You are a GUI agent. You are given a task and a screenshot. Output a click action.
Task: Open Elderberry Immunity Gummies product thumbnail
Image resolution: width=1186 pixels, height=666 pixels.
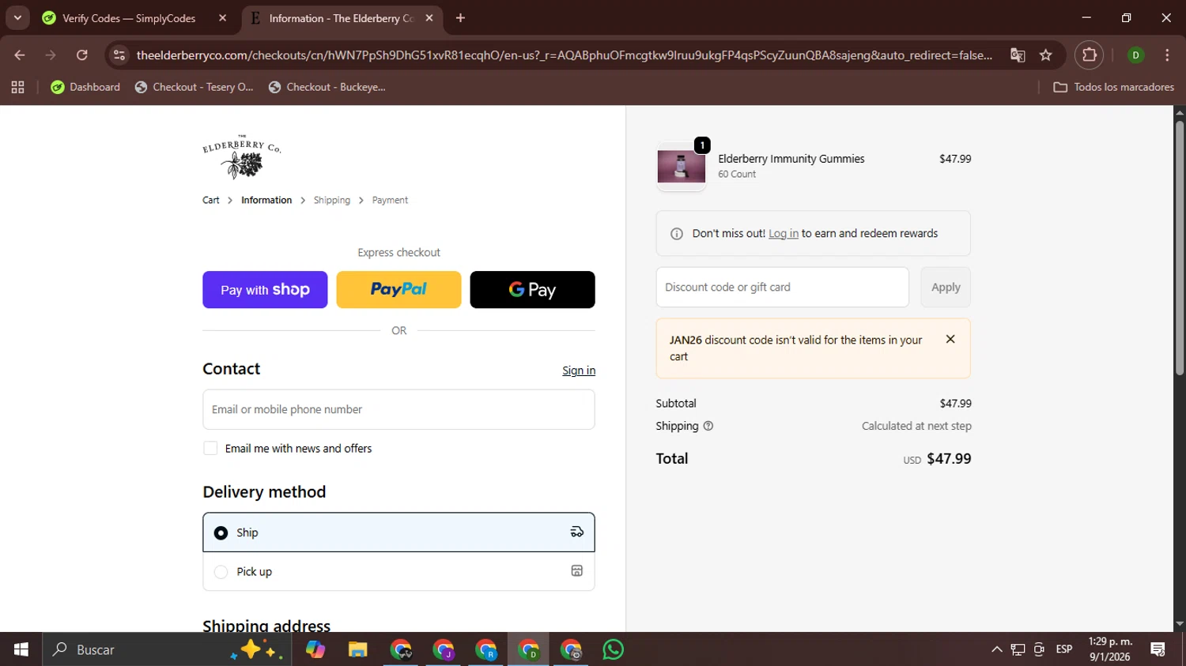681,167
